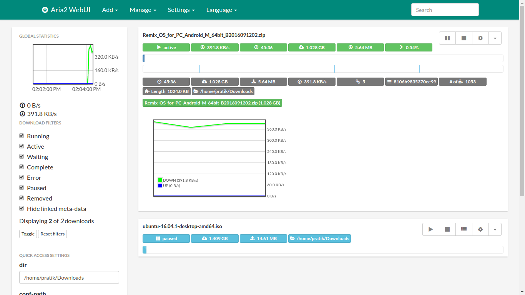Show details list for ubuntu-16.04.1 download
The height and width of the screenshot is (295, 525).
click(x=464, y=229)
